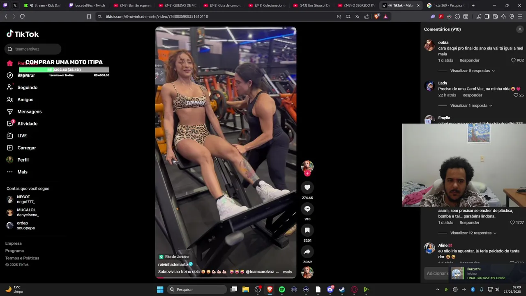Open Spotify from the taskbar
This screenshot has height=296, width=526.
(282, 289)
